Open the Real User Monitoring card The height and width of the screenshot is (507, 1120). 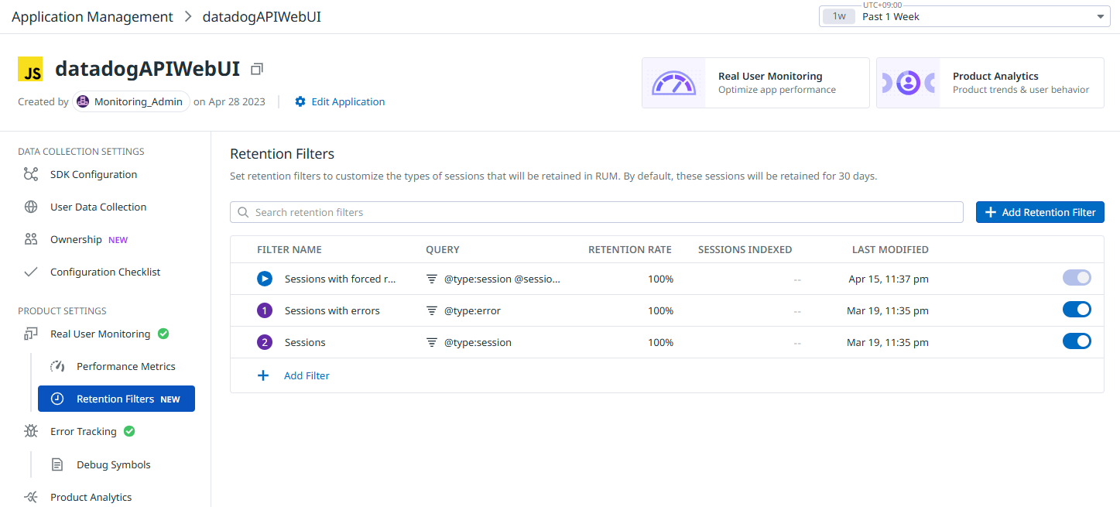coord(755,83)
